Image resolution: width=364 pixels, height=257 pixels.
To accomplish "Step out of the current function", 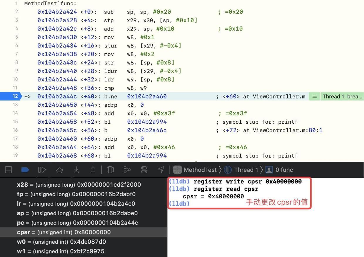I will pos(93,170).
